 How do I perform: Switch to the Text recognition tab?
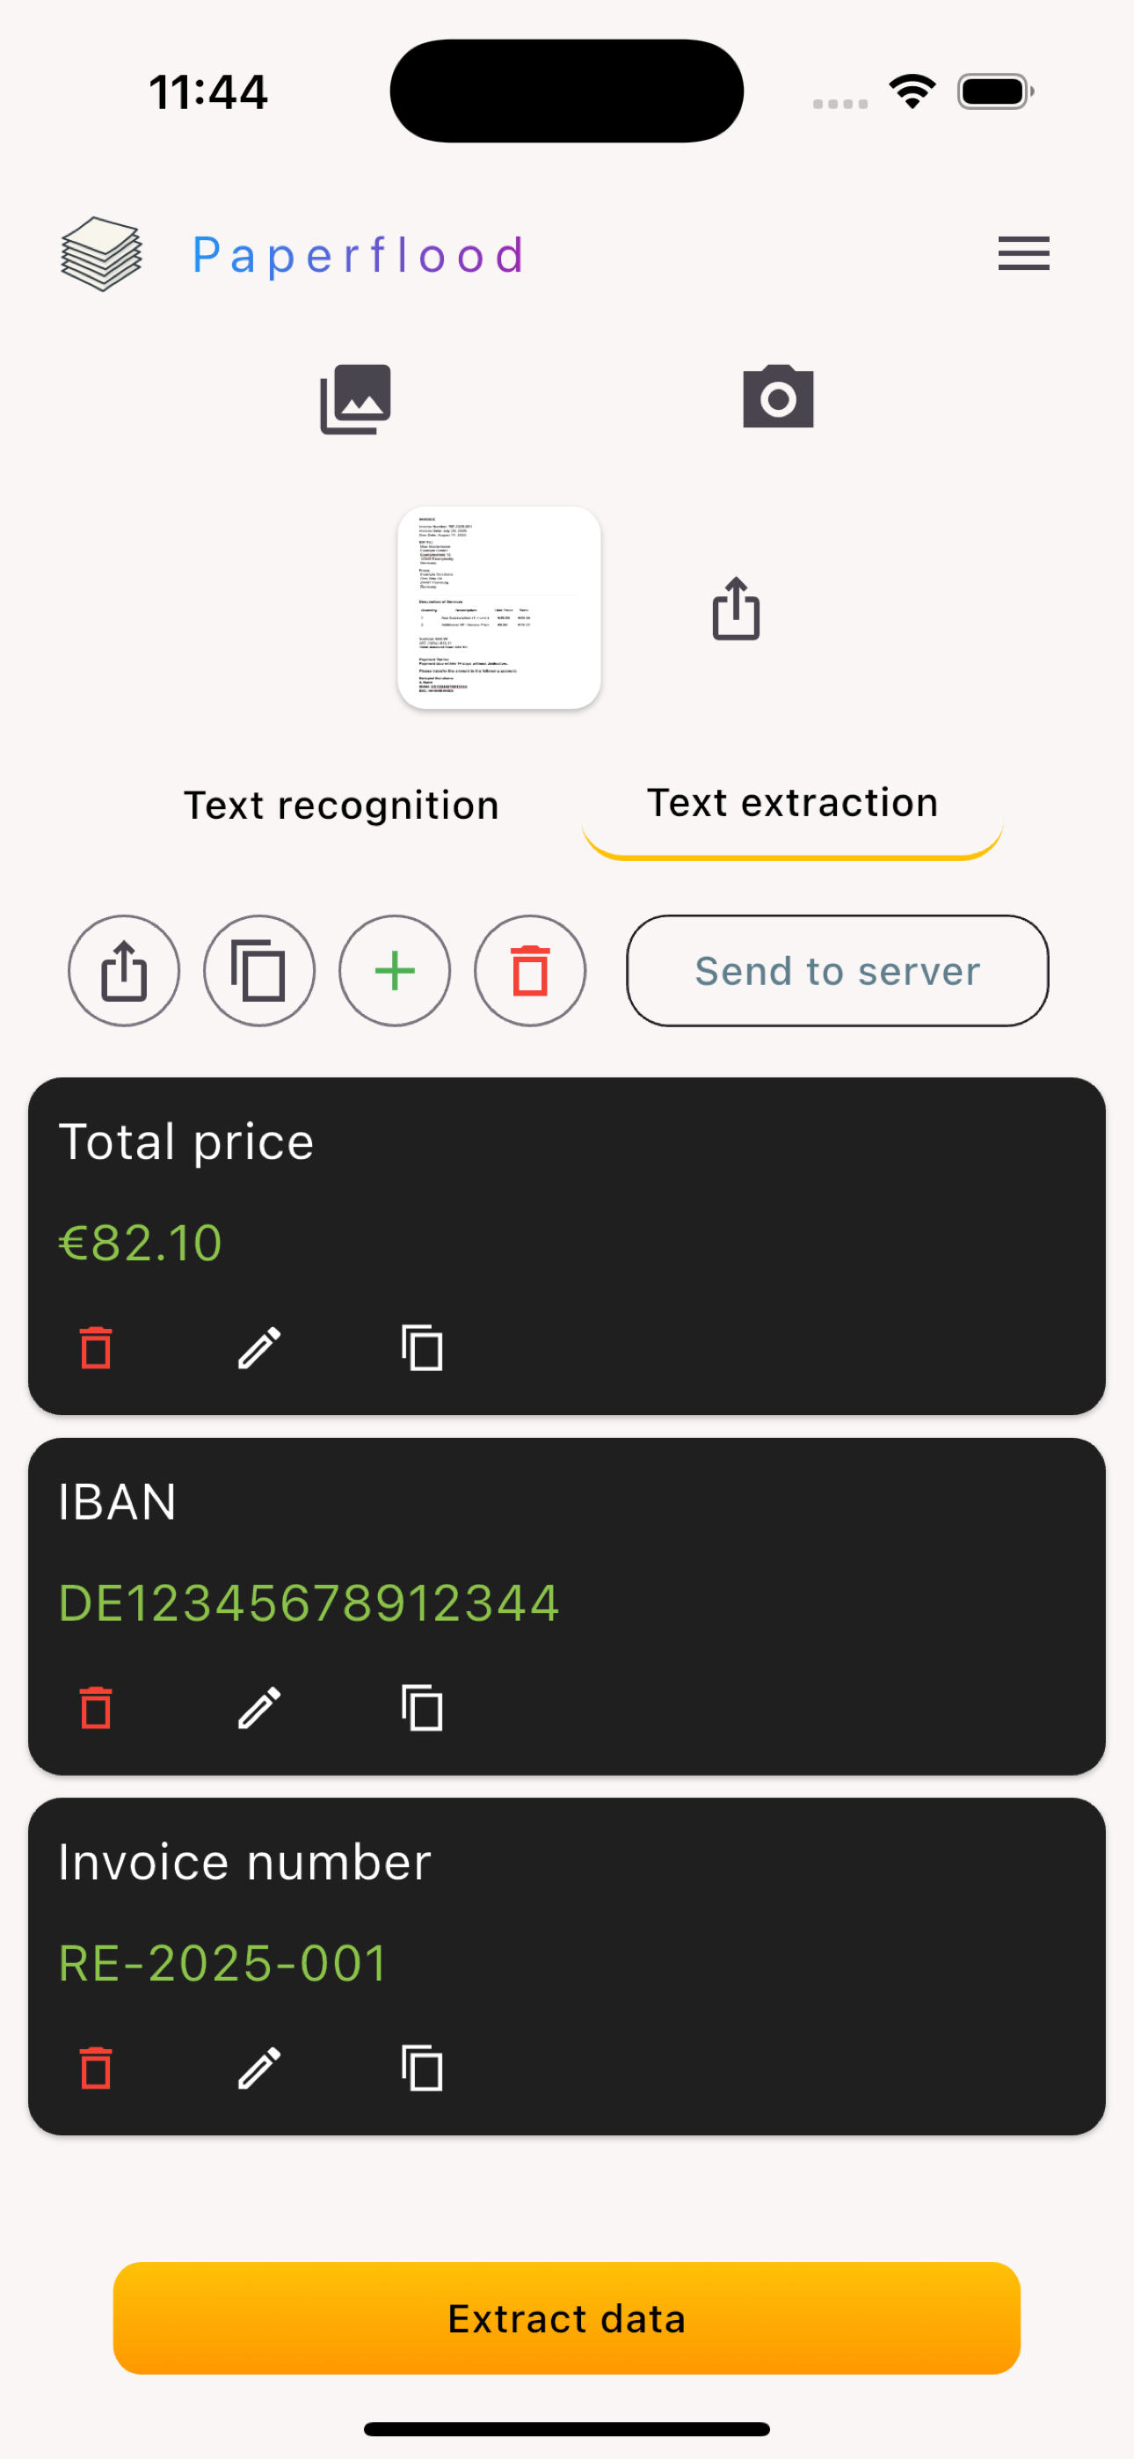(341, 805)
